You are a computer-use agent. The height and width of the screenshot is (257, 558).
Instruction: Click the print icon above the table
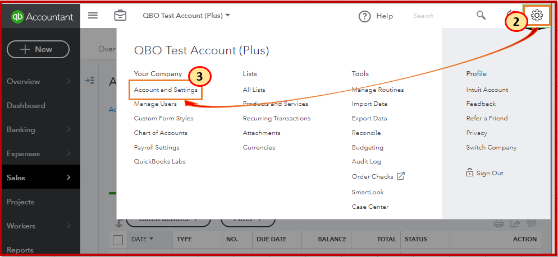point(498,223)
